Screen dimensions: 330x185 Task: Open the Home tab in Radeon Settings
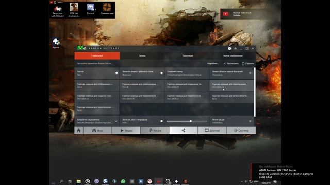tap(79, 130)
